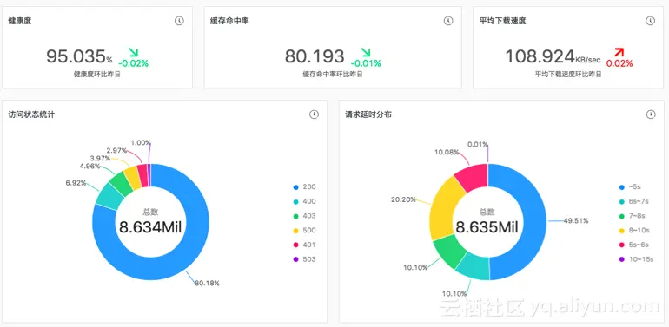
Task: Click the 80.18% label
Action: (x=207, y=283)
